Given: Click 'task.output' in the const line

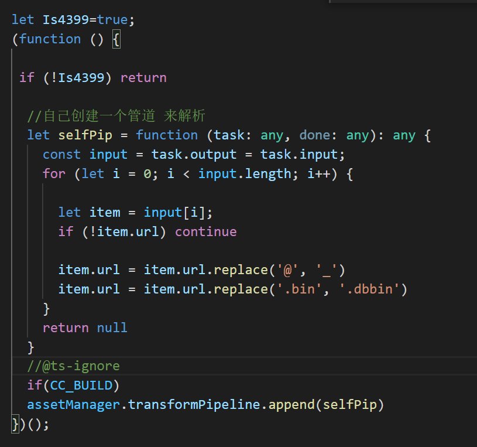Looking at the screenshot, I should [x=194, y=155].
